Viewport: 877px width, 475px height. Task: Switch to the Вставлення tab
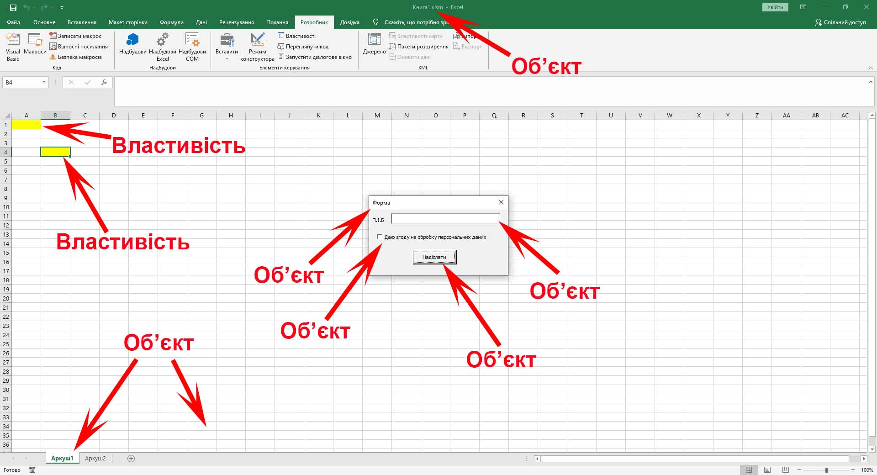pos(82,22)
